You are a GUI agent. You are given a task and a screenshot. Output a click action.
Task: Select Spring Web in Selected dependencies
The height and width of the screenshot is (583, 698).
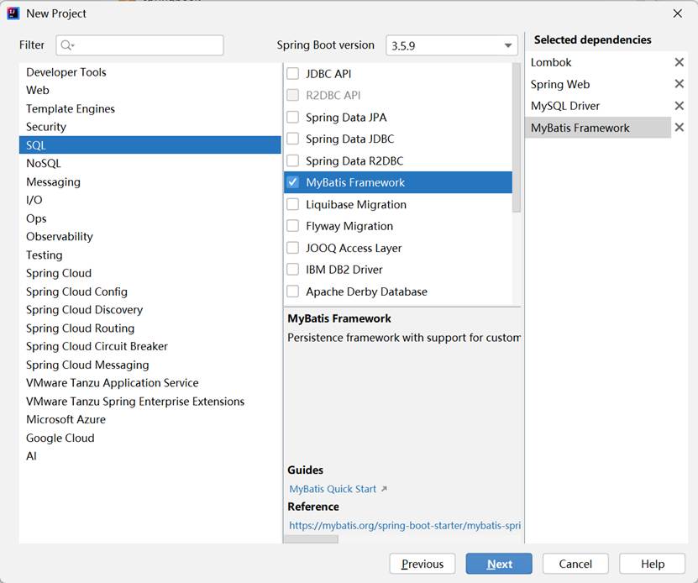(598, 84)
